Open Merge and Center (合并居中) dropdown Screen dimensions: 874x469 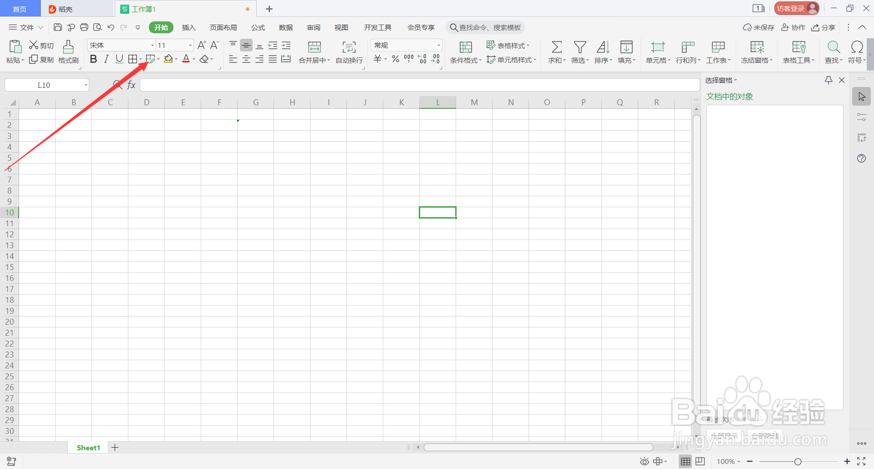click(x=315, y=60)
